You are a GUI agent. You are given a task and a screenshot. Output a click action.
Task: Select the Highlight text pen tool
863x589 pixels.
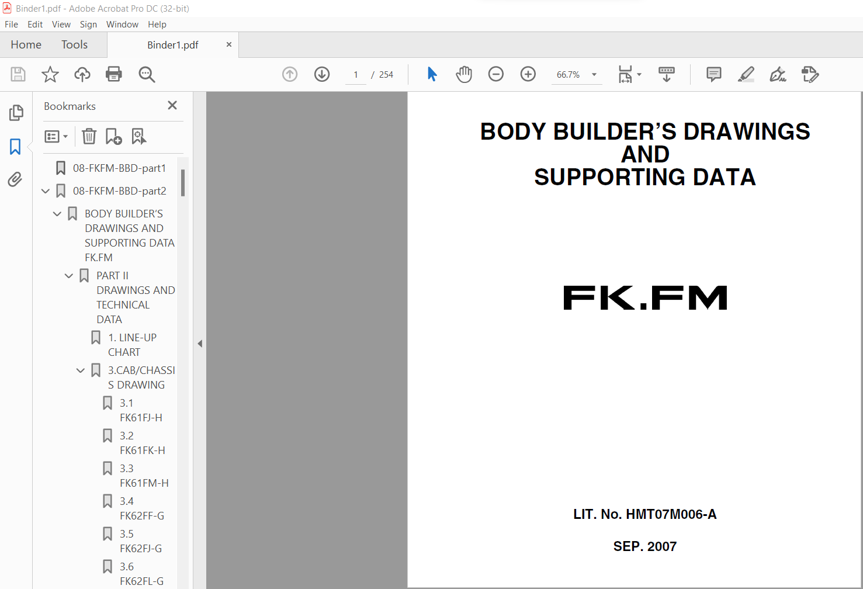coord(746,74)
